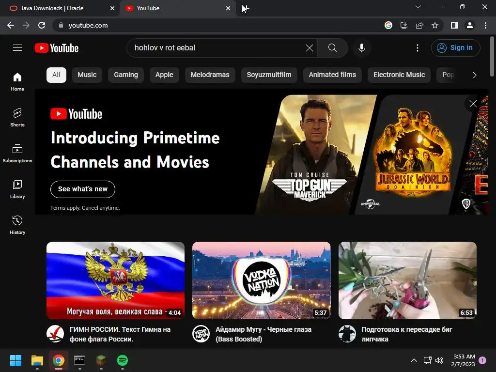Click the Google icon in address bar
Screen dimensions: 496x372
(x=388, y=25)
